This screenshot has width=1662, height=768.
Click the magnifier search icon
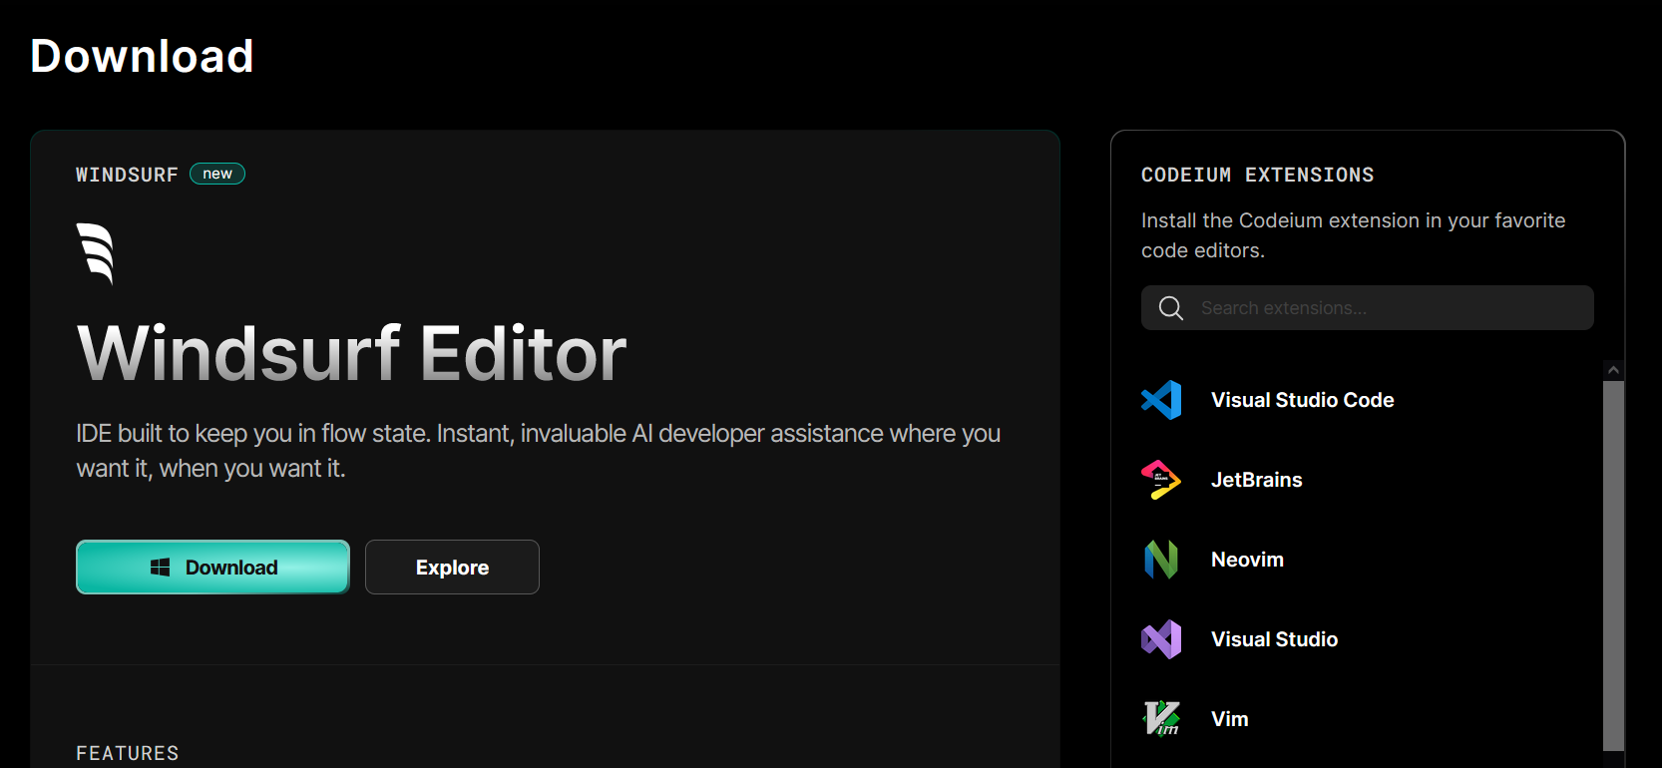[1171, 308]
